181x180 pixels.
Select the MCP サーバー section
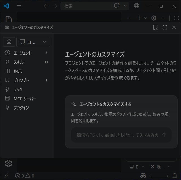click(x=25, y=99)
